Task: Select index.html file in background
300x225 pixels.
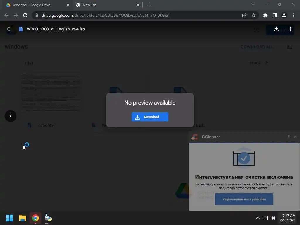Action: (46, 125)
